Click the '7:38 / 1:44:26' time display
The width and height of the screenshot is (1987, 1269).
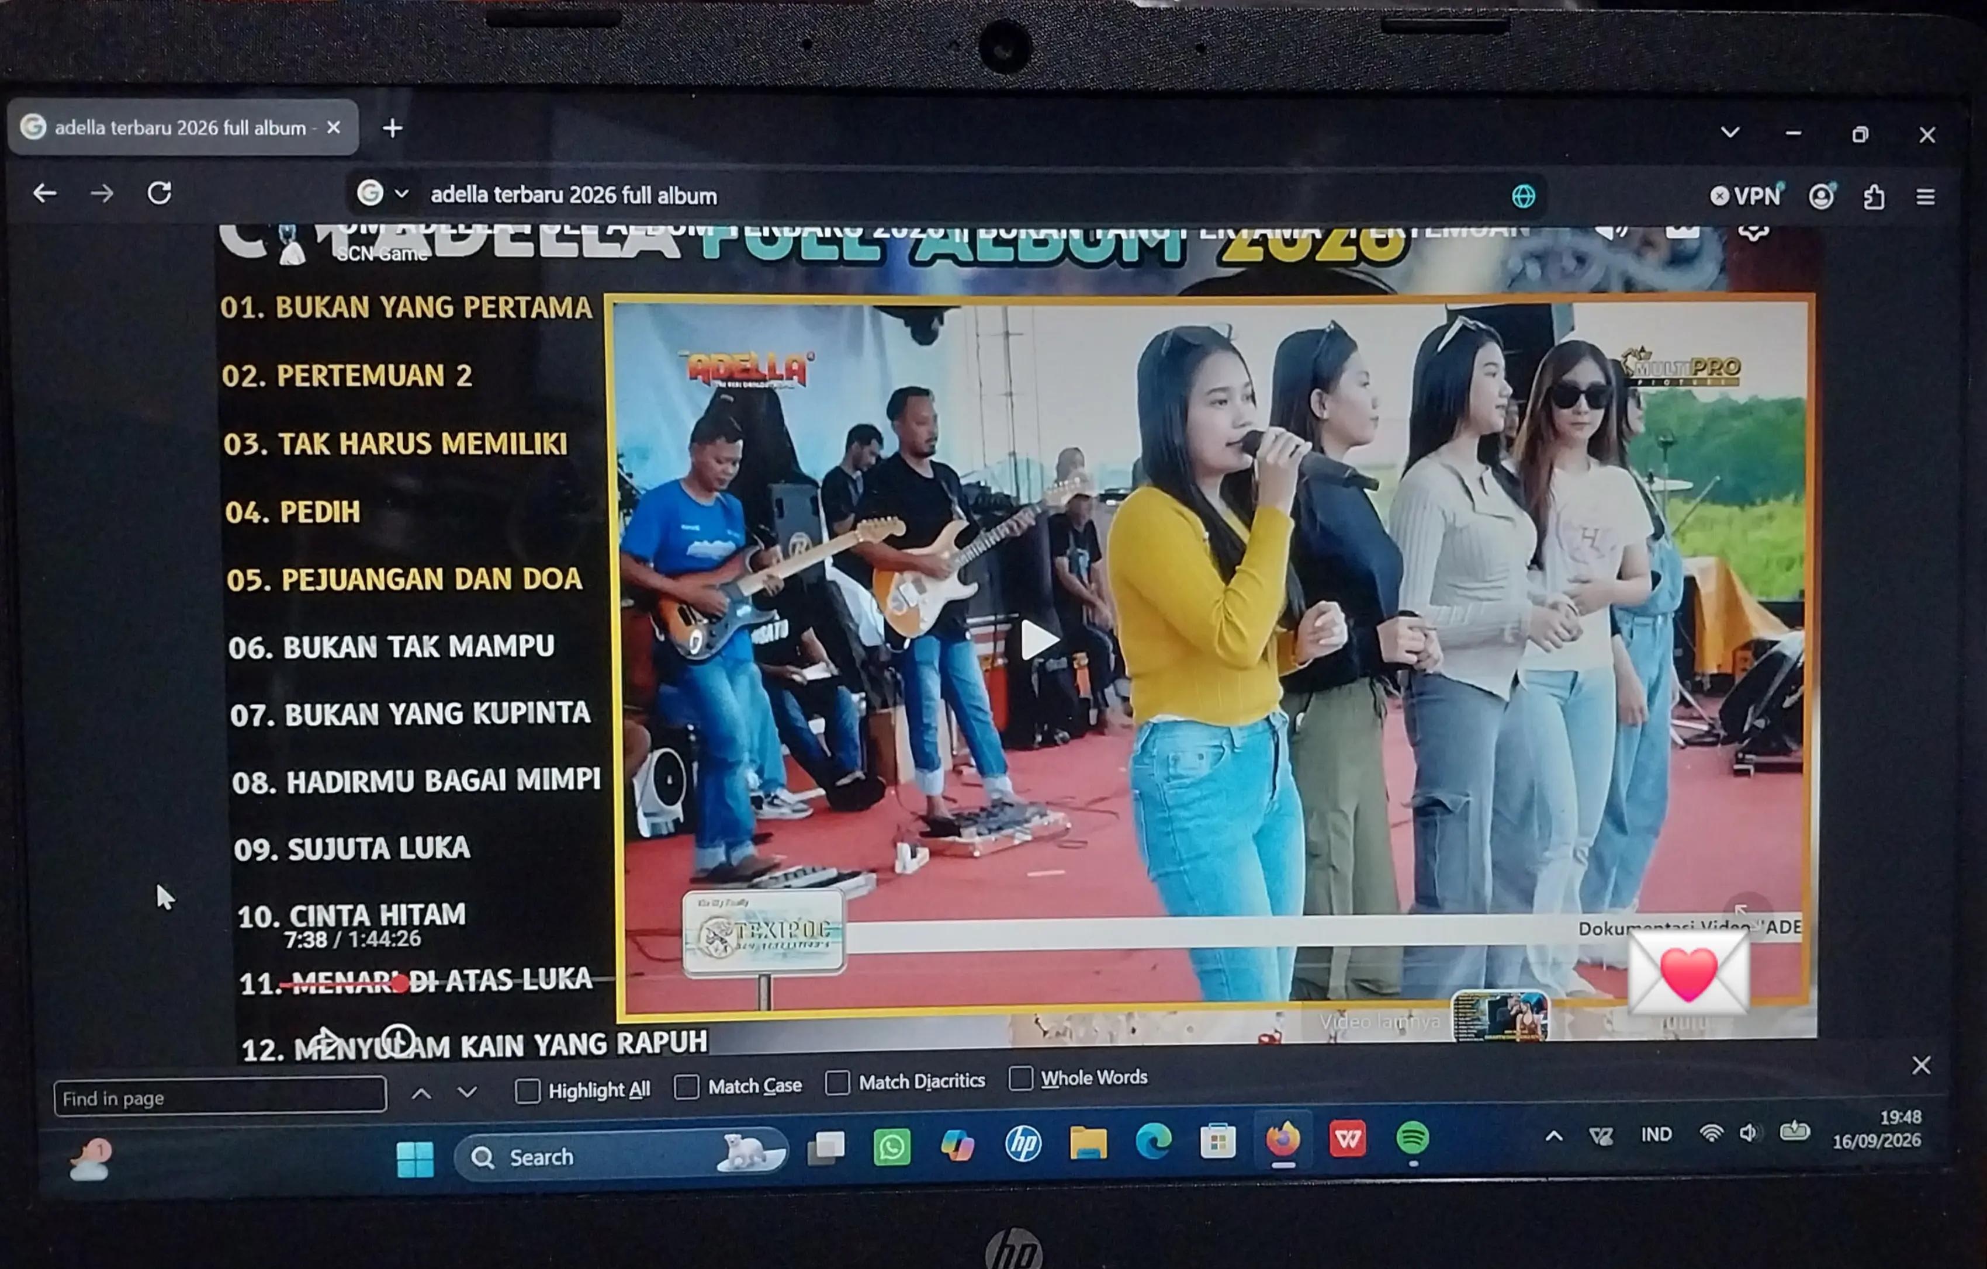[352, 940]
